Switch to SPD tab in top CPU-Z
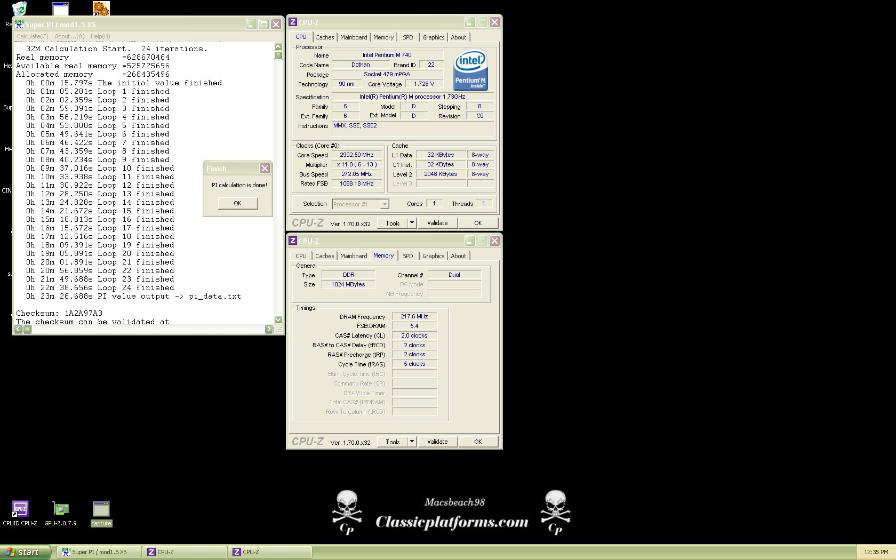 point(407,37)
